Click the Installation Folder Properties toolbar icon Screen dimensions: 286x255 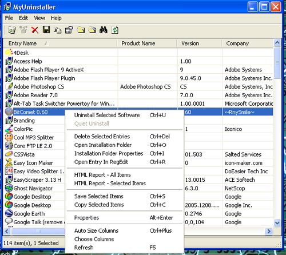92,30
